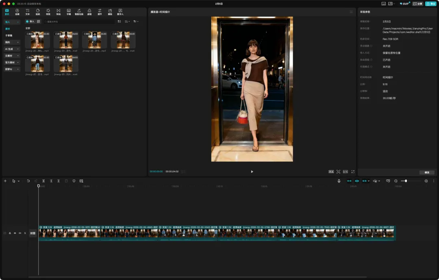The image size is (439, 280).
Task: Adjust the timeline zoom slider
Action: [x=406, y=181]
